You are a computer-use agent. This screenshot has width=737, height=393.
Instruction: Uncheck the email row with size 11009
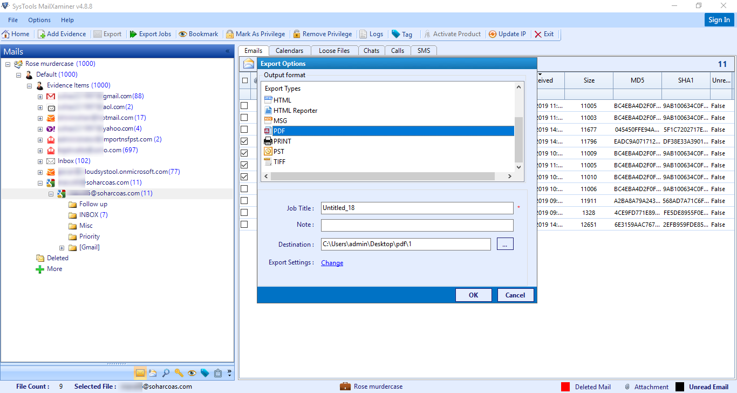[x=244, y=153]
